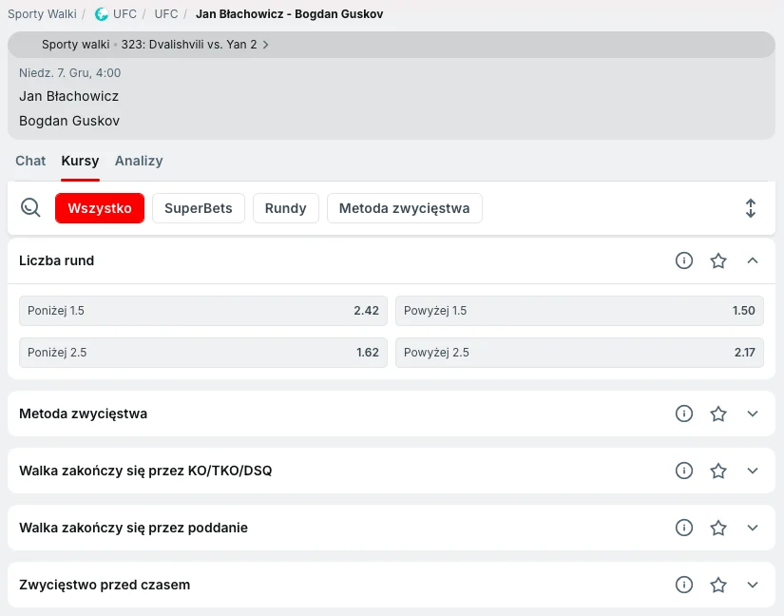784x616 pixels.
Task: Select Poniżej 1.5 odds 2.42
Action: click(203, 311)
